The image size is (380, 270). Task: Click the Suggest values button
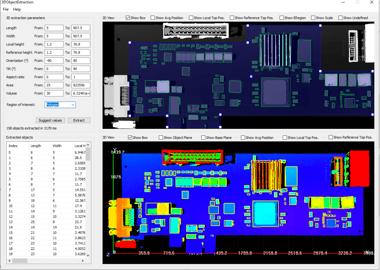(x=50, y=120)
